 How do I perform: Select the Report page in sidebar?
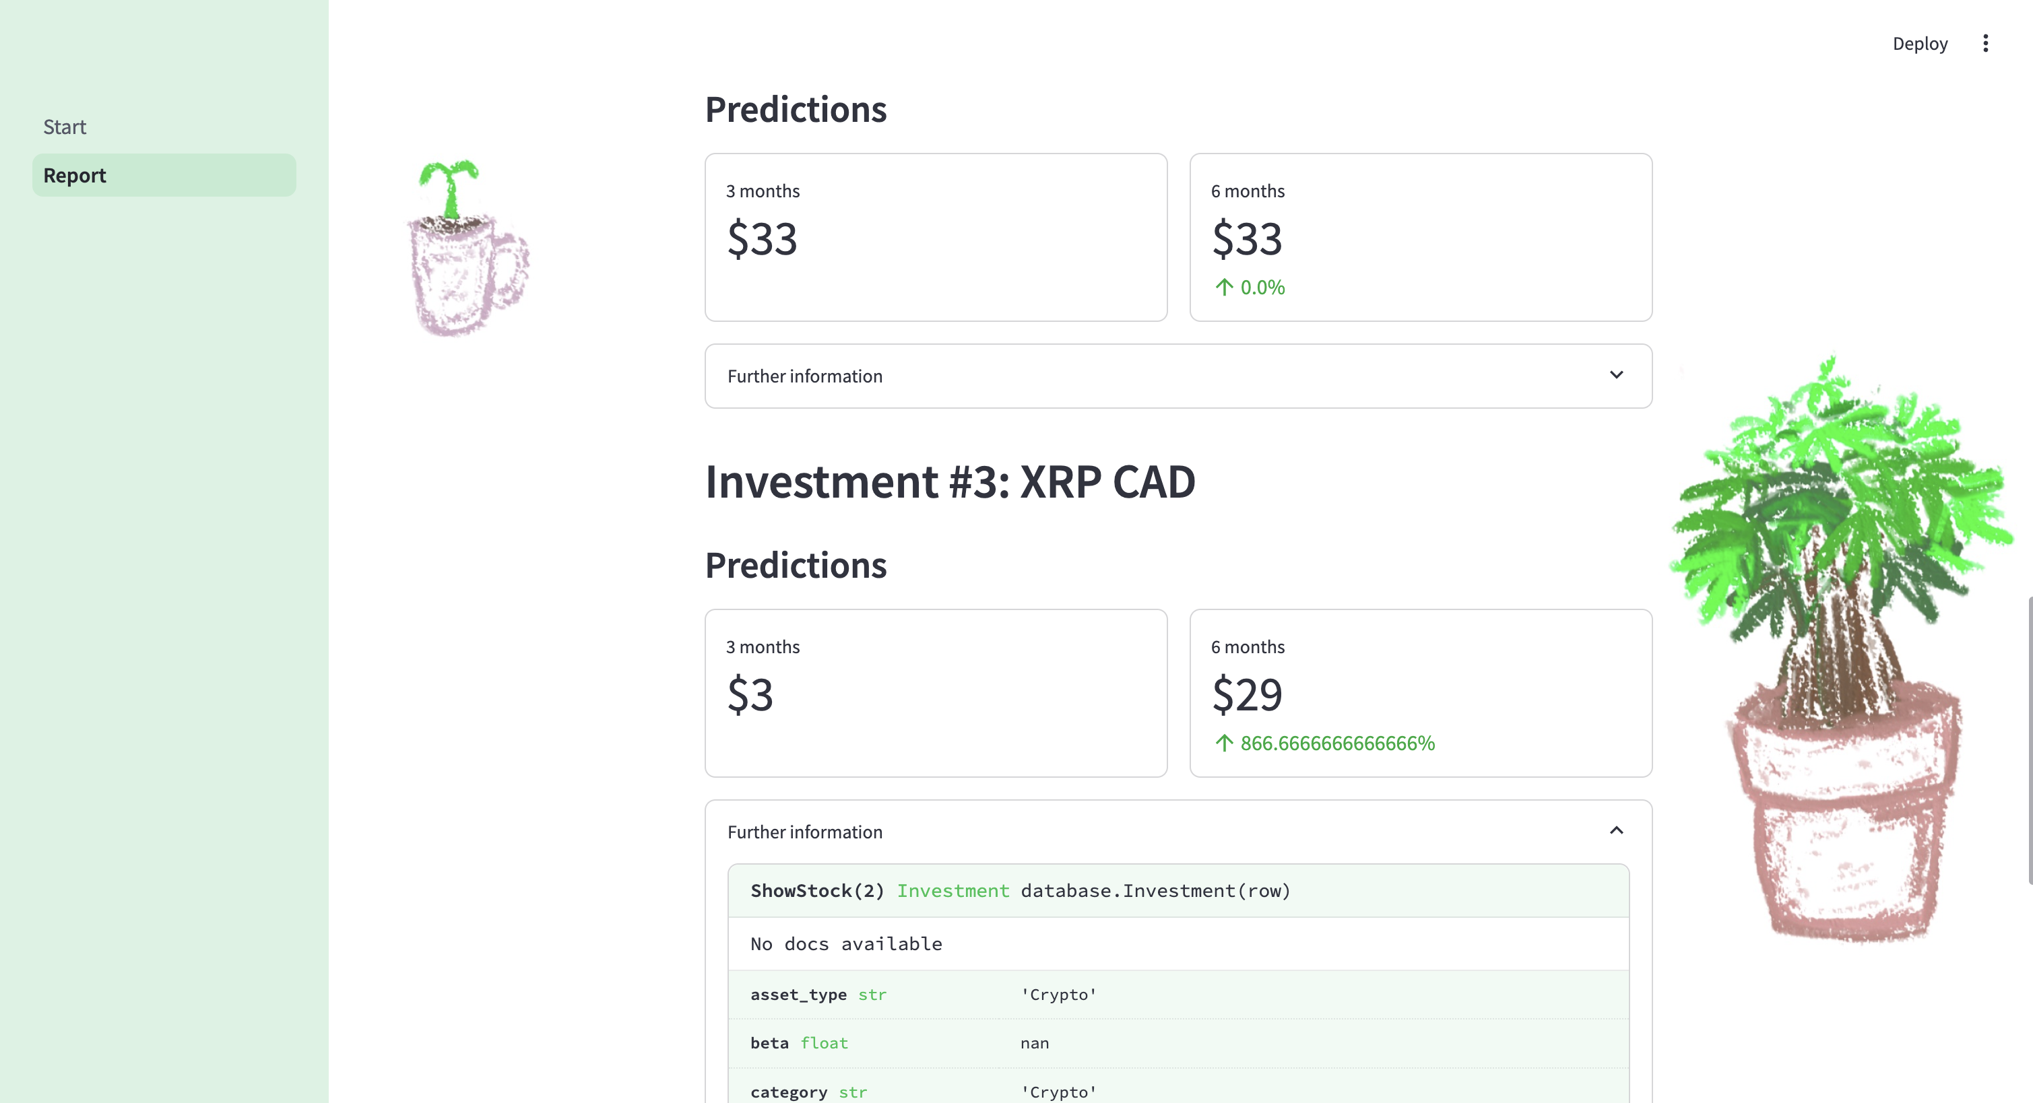[x=75, y=175]
